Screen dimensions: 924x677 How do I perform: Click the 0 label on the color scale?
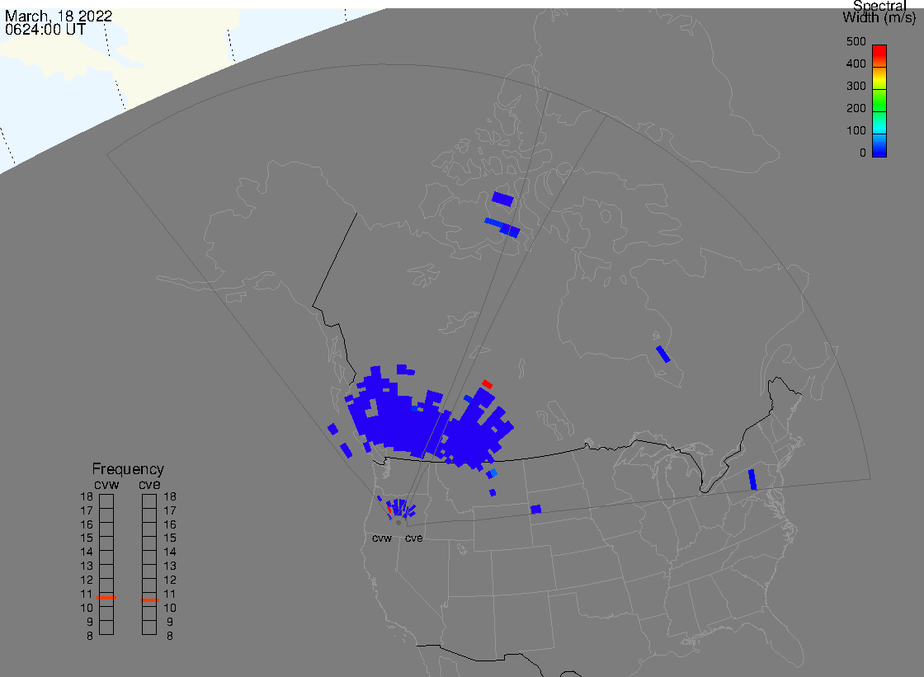(x=863, y=153)
